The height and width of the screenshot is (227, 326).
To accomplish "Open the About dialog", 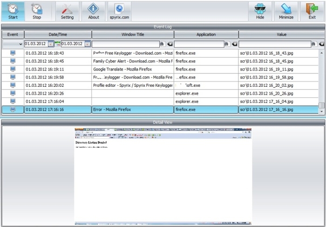I will (x=93, y=12).
